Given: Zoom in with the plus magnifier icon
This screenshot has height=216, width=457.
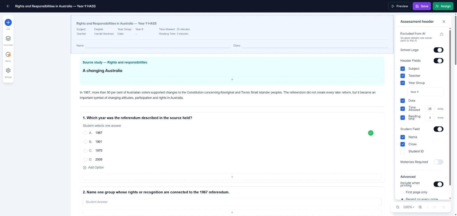Looking at the screenshot, I should [x=420, y=207].
